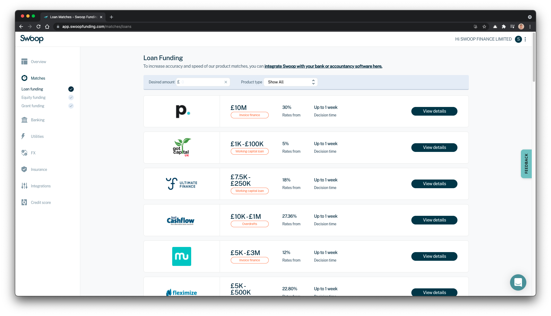View details for Ultimate Finance offer

(434, 184)
